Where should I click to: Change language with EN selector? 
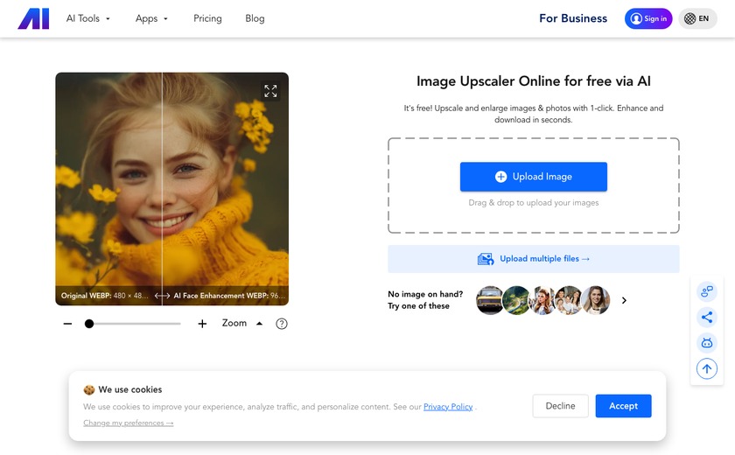coord(697,18)
